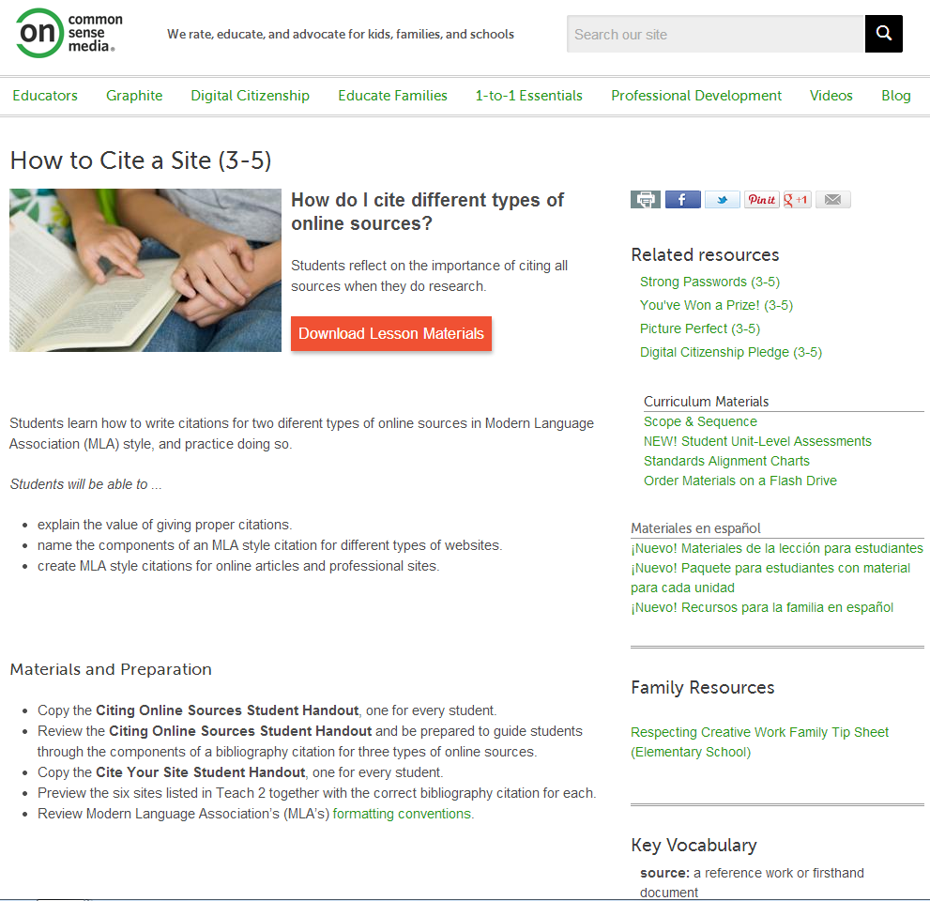Open Standards Alignment Charts link
930x901 pixels.
(726, 461)
